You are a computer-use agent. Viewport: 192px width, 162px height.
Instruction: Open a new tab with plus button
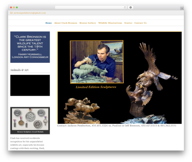[x=182, y=8]
